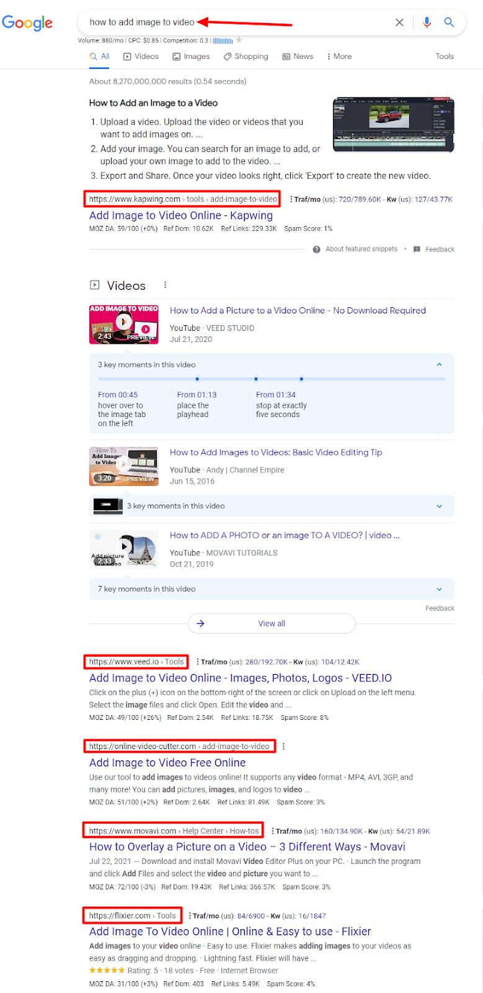Open options menu for online-video-cutter result
The image size is (483, 993).
[x=283, y=747]
